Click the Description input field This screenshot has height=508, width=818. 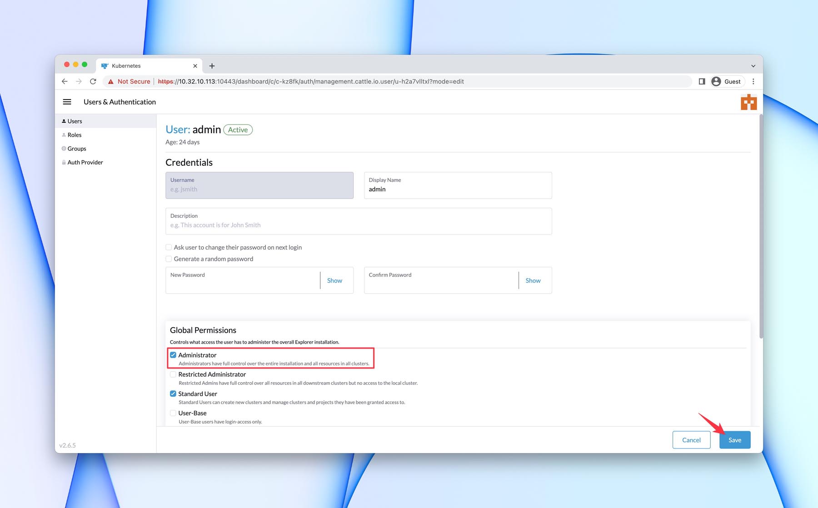coord(359,221)
